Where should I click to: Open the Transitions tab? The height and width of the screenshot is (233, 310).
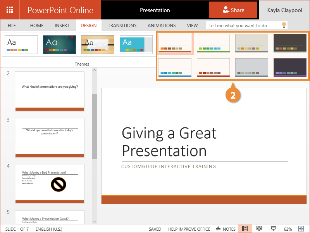click(x=122, y=26)
